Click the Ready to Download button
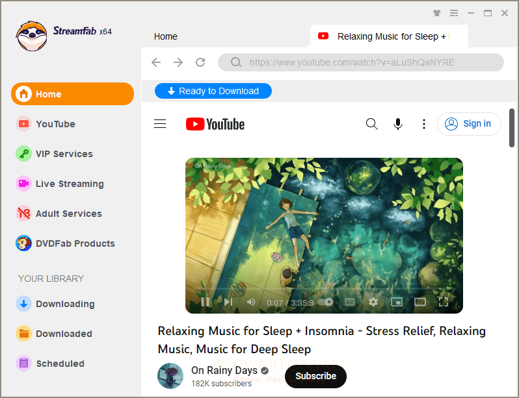Image resolution: width=519 pixels, height=398 pixels. [213, 91]
